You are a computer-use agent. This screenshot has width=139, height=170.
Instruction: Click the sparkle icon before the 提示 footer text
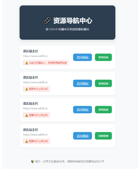[x=33, y=161]
